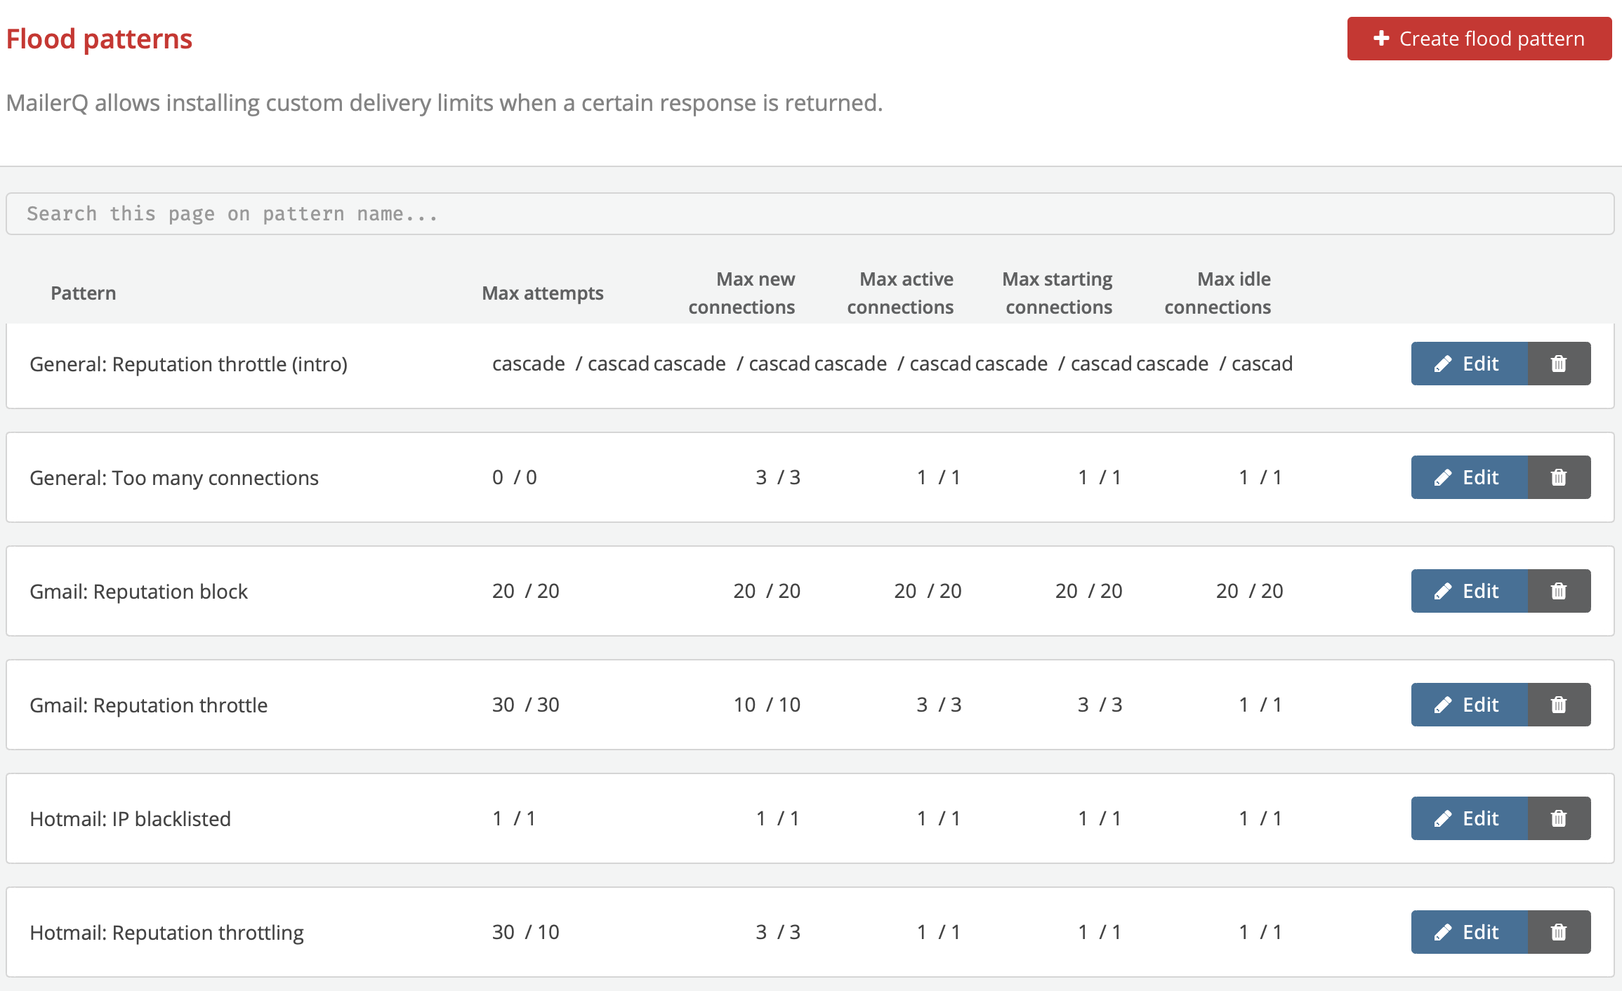Edit Hotmail: IP blacklisted pattern
Viewport: 1622px width, 991px height.
pyautogui.click(x=1469, y=818)
